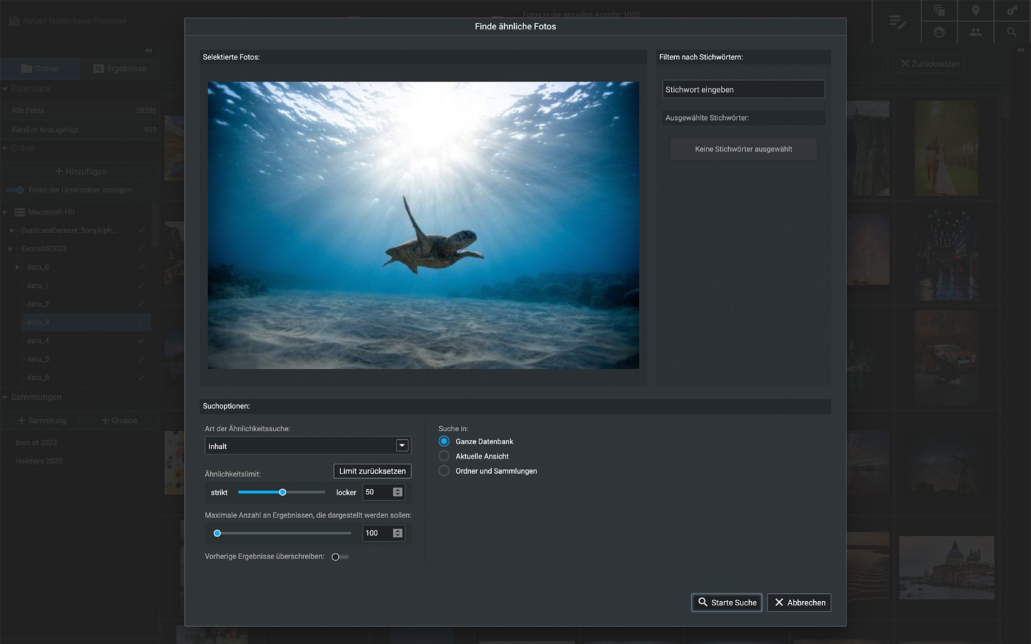Toggle checkmark for data_3 folder
The image size is (1031, 644).
tap(142, 323)
